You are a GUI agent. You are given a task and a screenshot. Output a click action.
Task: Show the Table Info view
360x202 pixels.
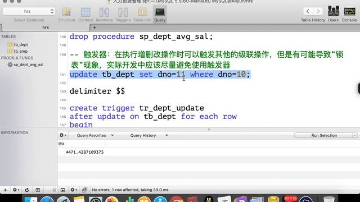tap(142, 15)
